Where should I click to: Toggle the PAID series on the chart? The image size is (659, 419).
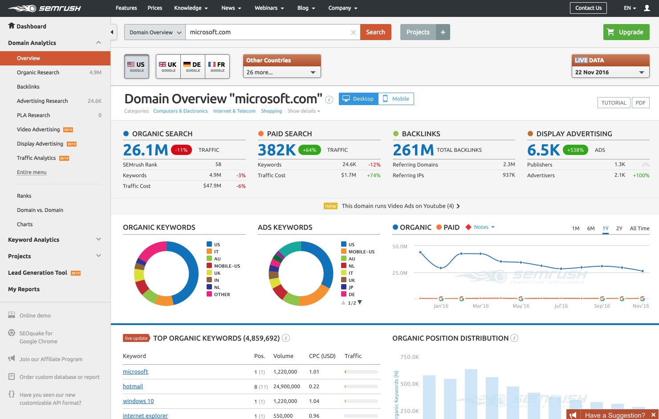tap(448, 227)
